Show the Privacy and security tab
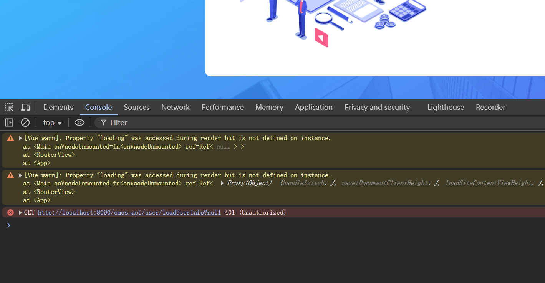This screenshot has width=545, height=283. pyautogui.click(x=377, y=107)
